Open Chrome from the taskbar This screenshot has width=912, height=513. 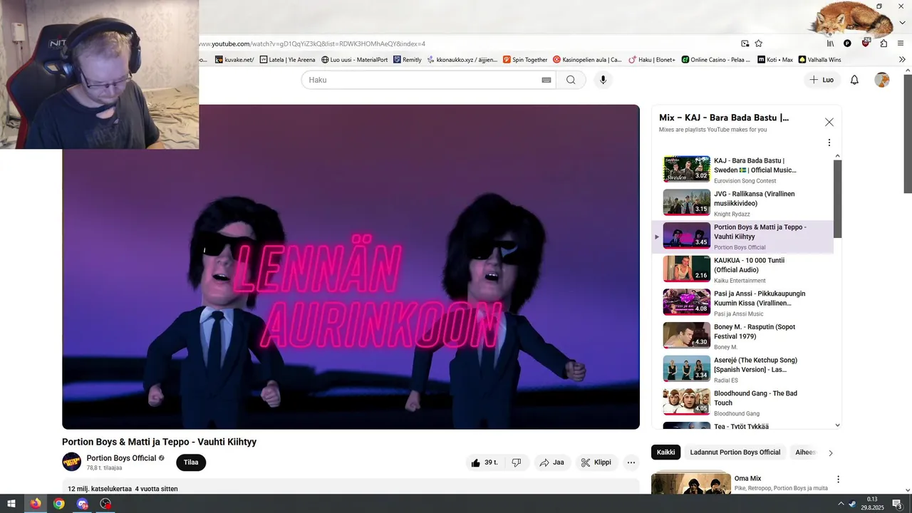pyautogui.click(x=58, y=504)
